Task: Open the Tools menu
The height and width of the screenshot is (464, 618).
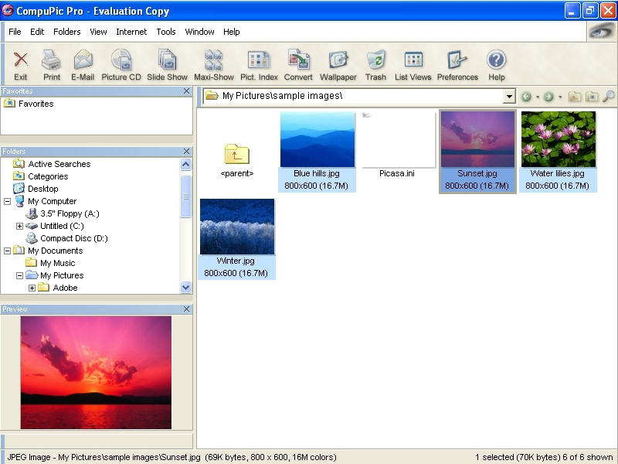Action: click(x=166, y=32)
